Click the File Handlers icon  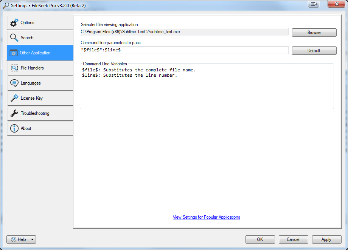coord(14,68)
